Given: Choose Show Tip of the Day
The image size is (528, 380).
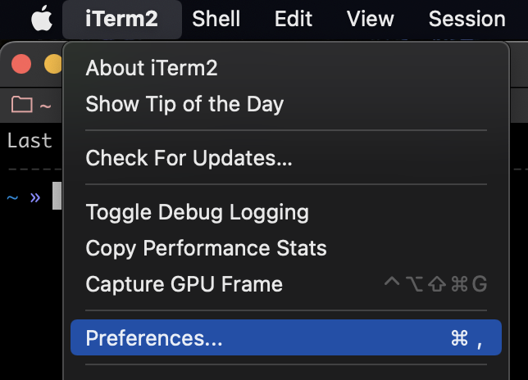Looking at the screenshot, I should click(184, 104).
